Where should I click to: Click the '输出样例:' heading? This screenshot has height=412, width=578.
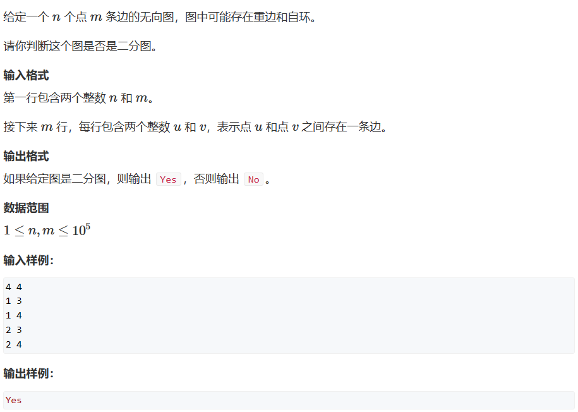[x=29, y=373]
